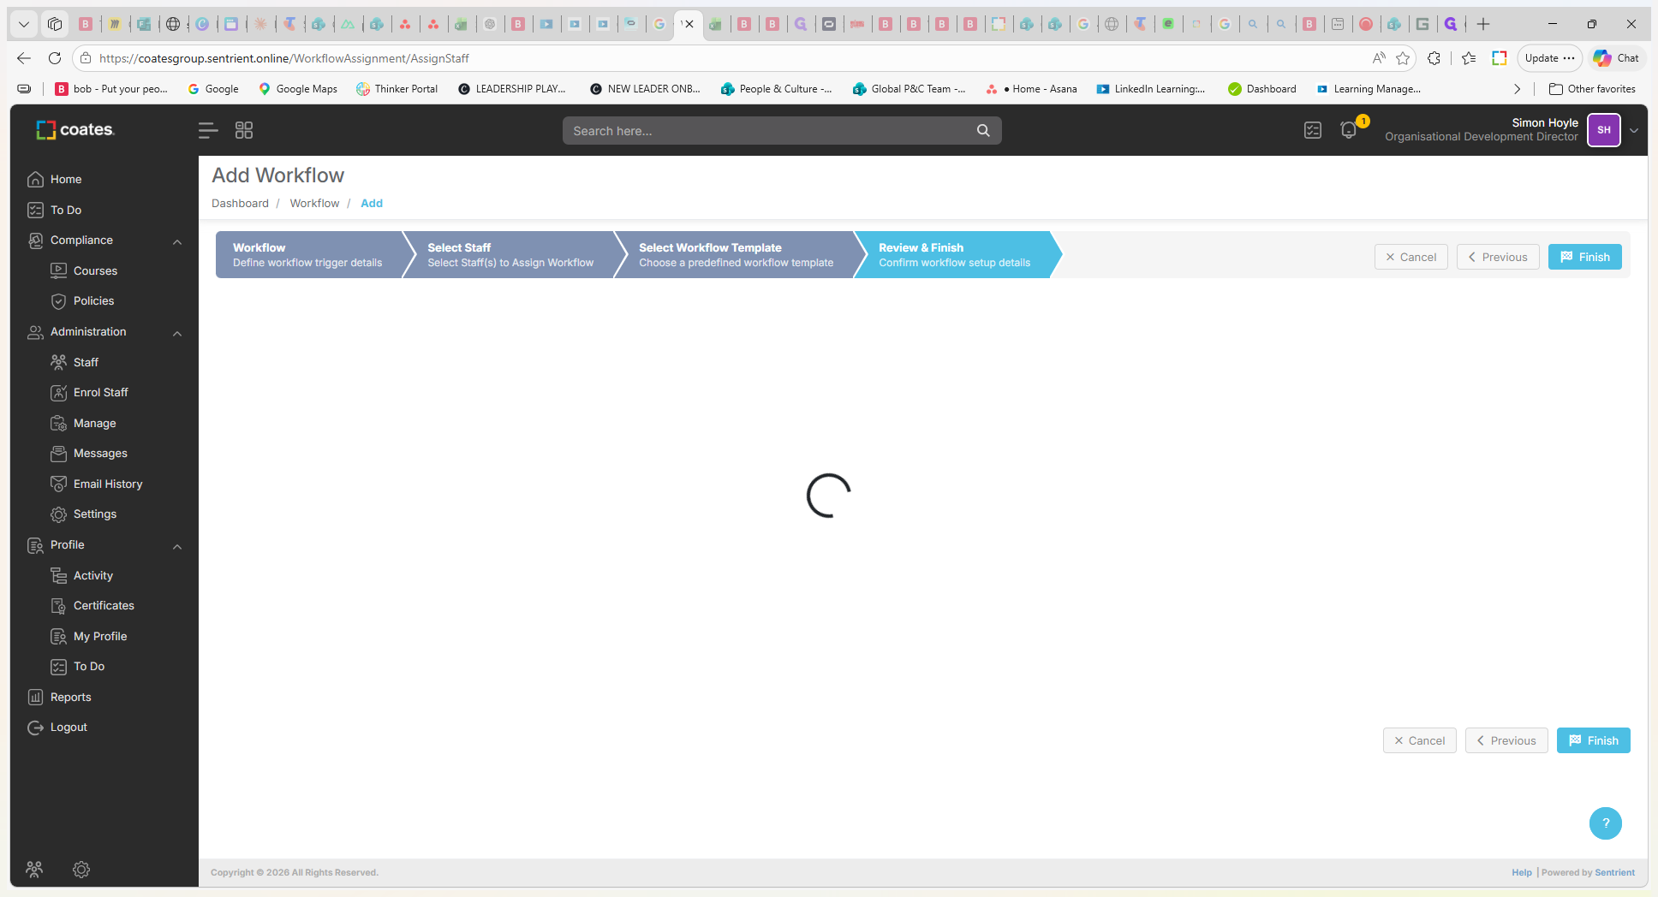The height and width of the screenshot is (897, 1658).
Task: Open the tasks checklist icon in header
Action: click(1313, 130)
